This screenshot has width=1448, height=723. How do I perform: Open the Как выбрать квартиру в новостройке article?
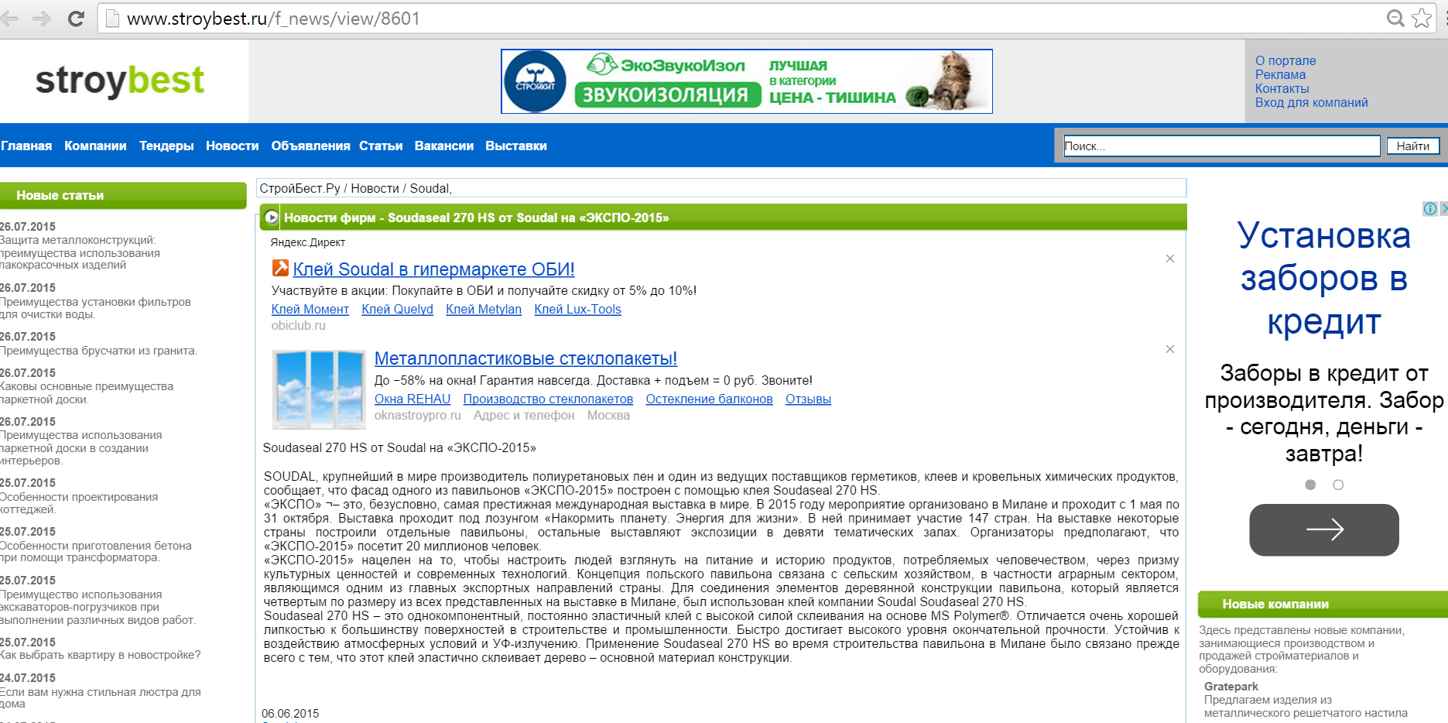coord(100,655)
